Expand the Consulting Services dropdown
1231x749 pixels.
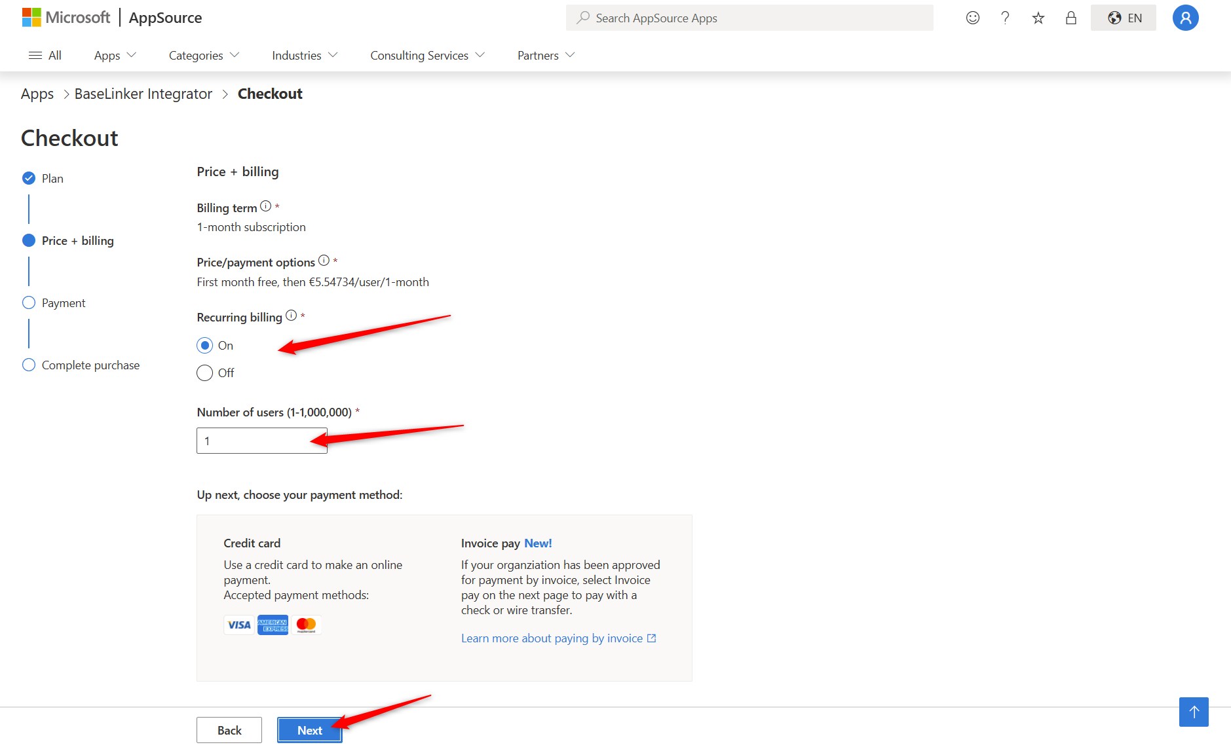(x=427, y=56)
